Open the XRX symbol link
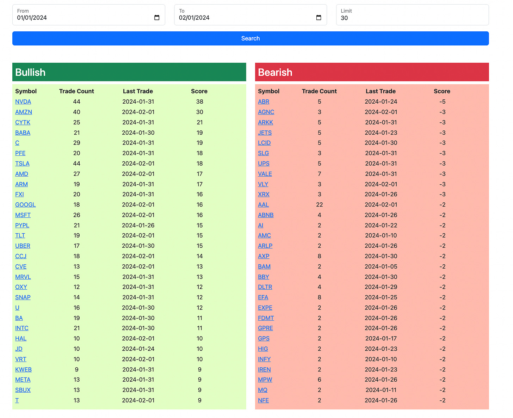The image size is (513, 418). tap(264, 194)
